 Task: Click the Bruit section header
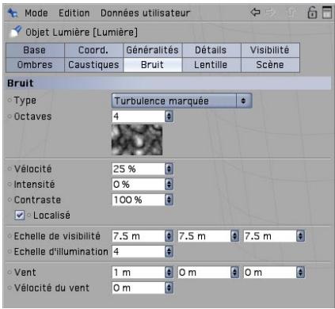(168, 83)
